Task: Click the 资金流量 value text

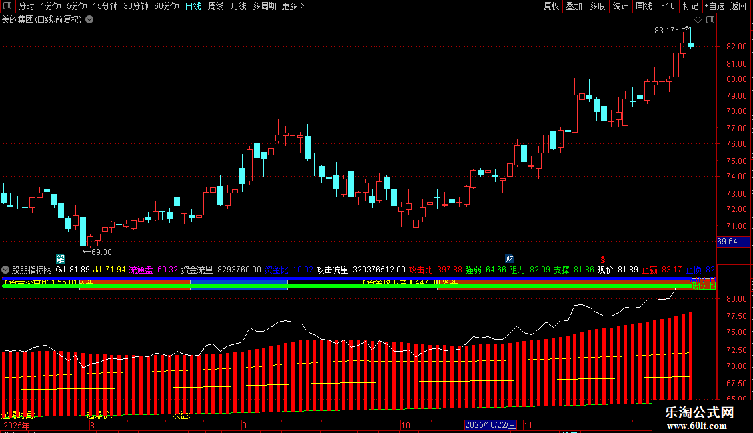Action: [221, 270]
